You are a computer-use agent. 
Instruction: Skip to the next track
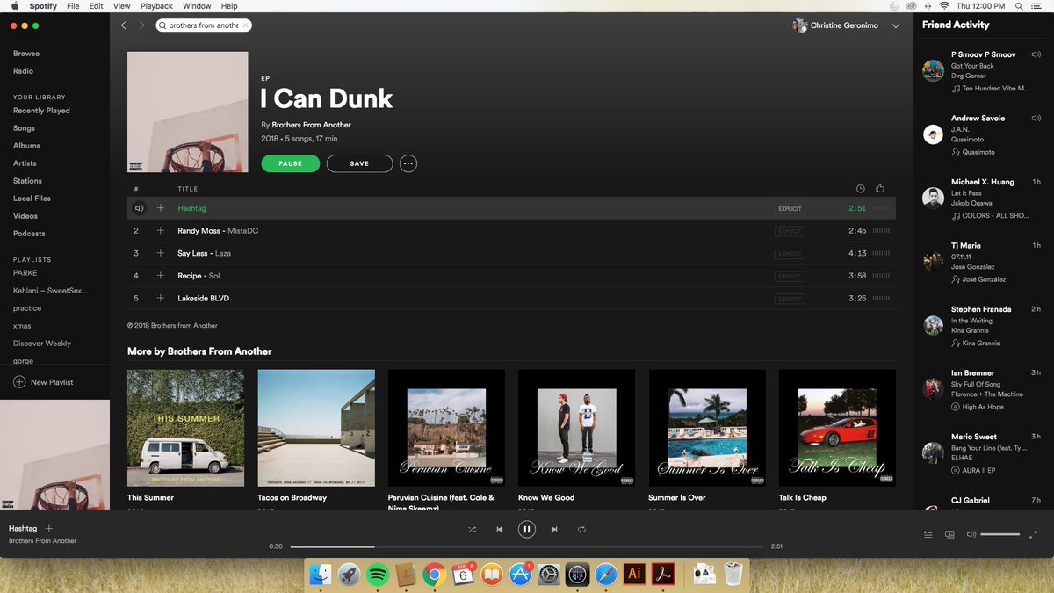point(553,529)
